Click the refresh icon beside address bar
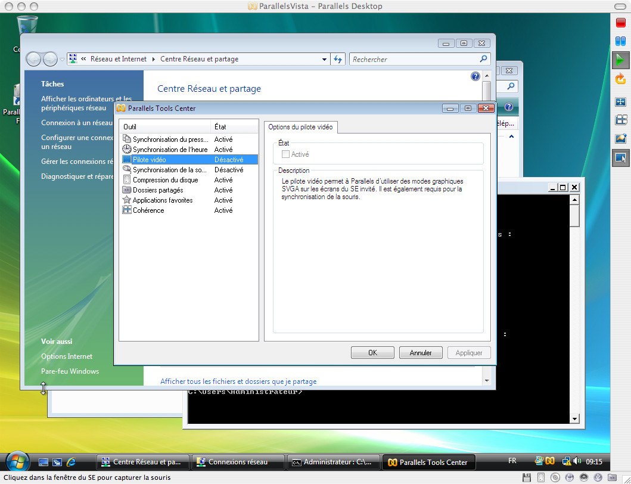This screenshot has width=631, height=484. tap(338, 59)
